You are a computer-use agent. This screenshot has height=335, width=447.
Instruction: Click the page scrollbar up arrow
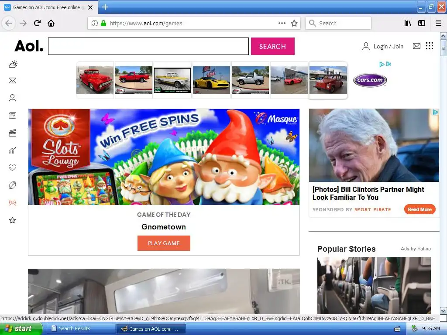(443, 36)
